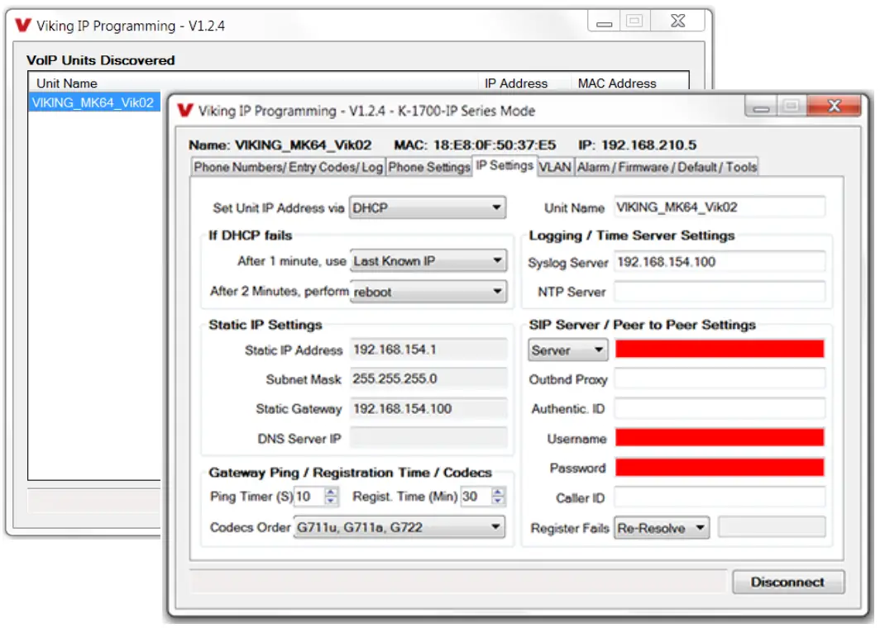Image resolution: width=880 pixels, height=628 pixels.
Task: Click the red SIP Server address field
Action: pyautogui.click(x=720, y=349)
